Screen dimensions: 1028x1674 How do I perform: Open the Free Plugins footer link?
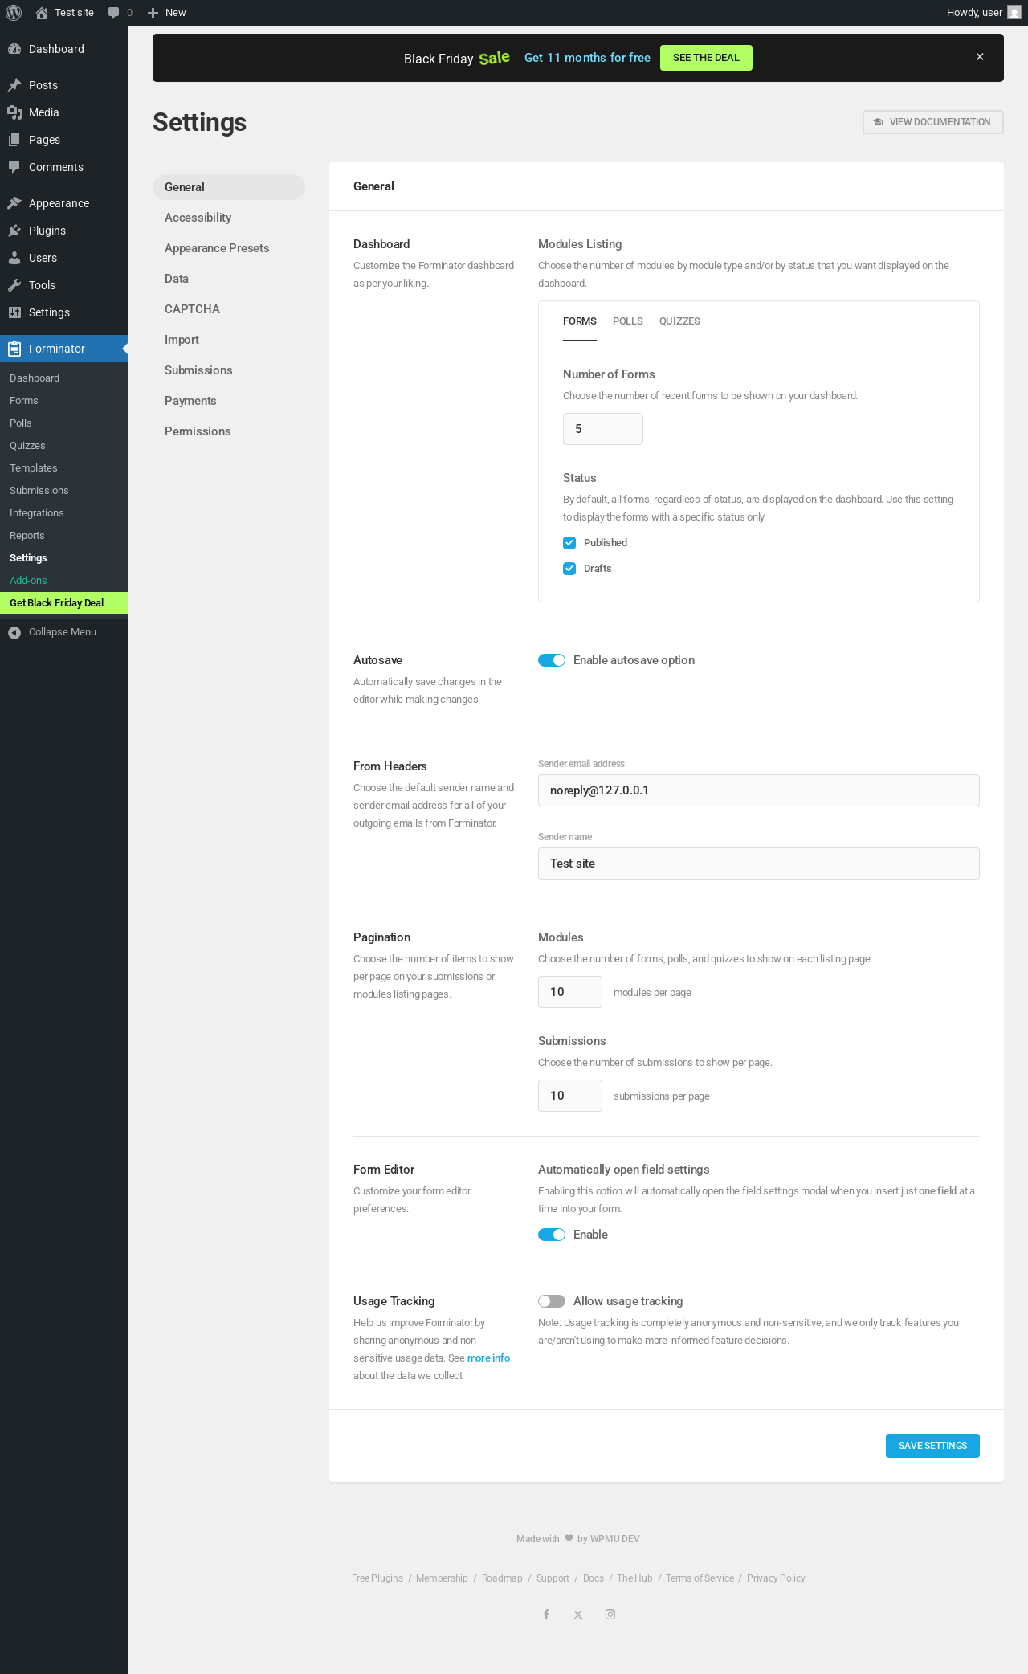pos(377,1578)
